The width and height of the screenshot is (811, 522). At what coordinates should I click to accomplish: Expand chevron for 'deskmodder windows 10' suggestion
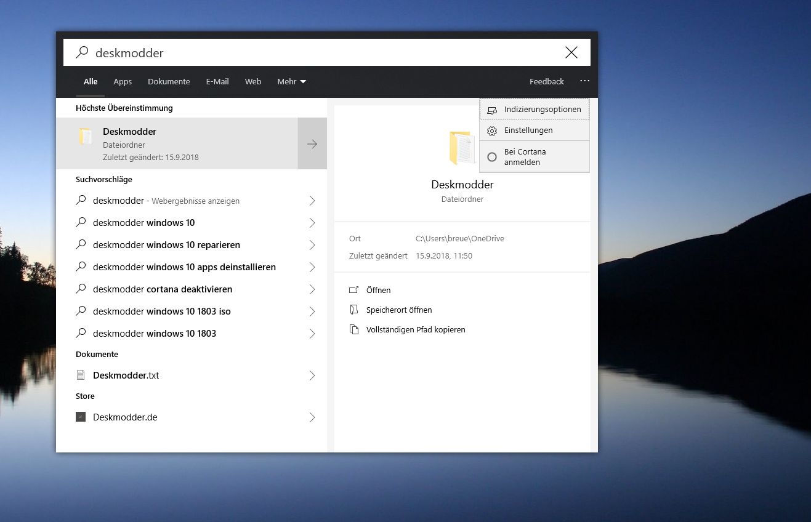[312, 223]
